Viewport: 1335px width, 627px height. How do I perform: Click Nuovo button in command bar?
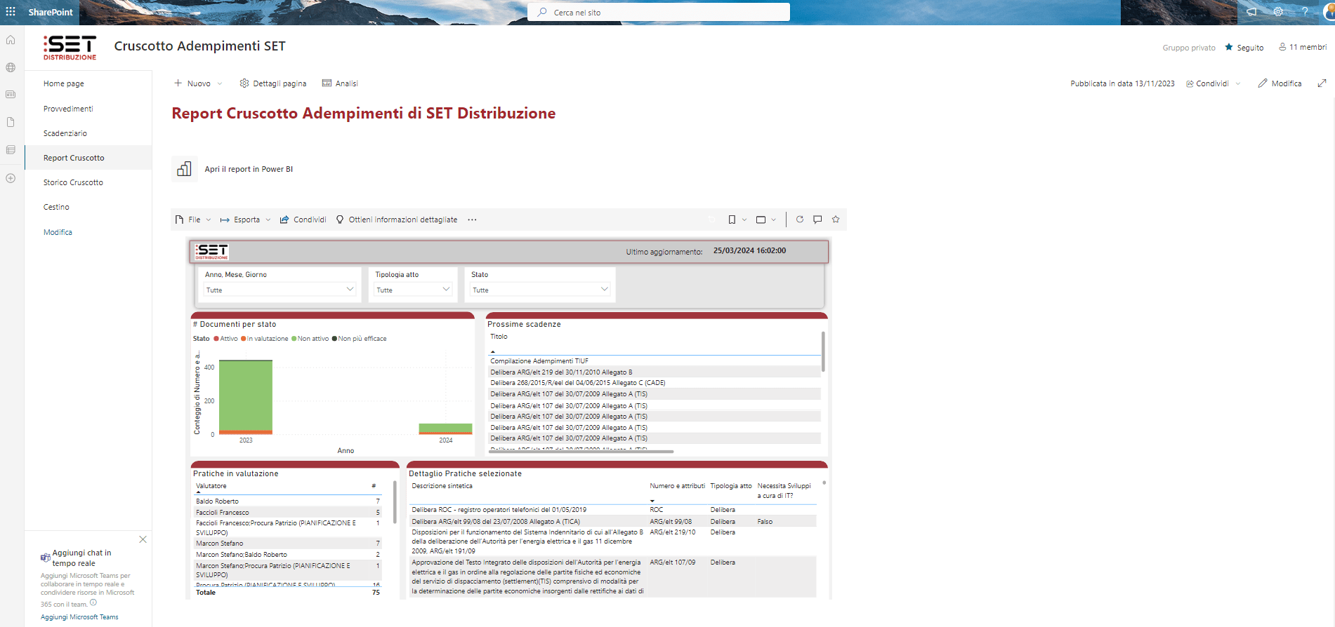[x=192, y=83]
